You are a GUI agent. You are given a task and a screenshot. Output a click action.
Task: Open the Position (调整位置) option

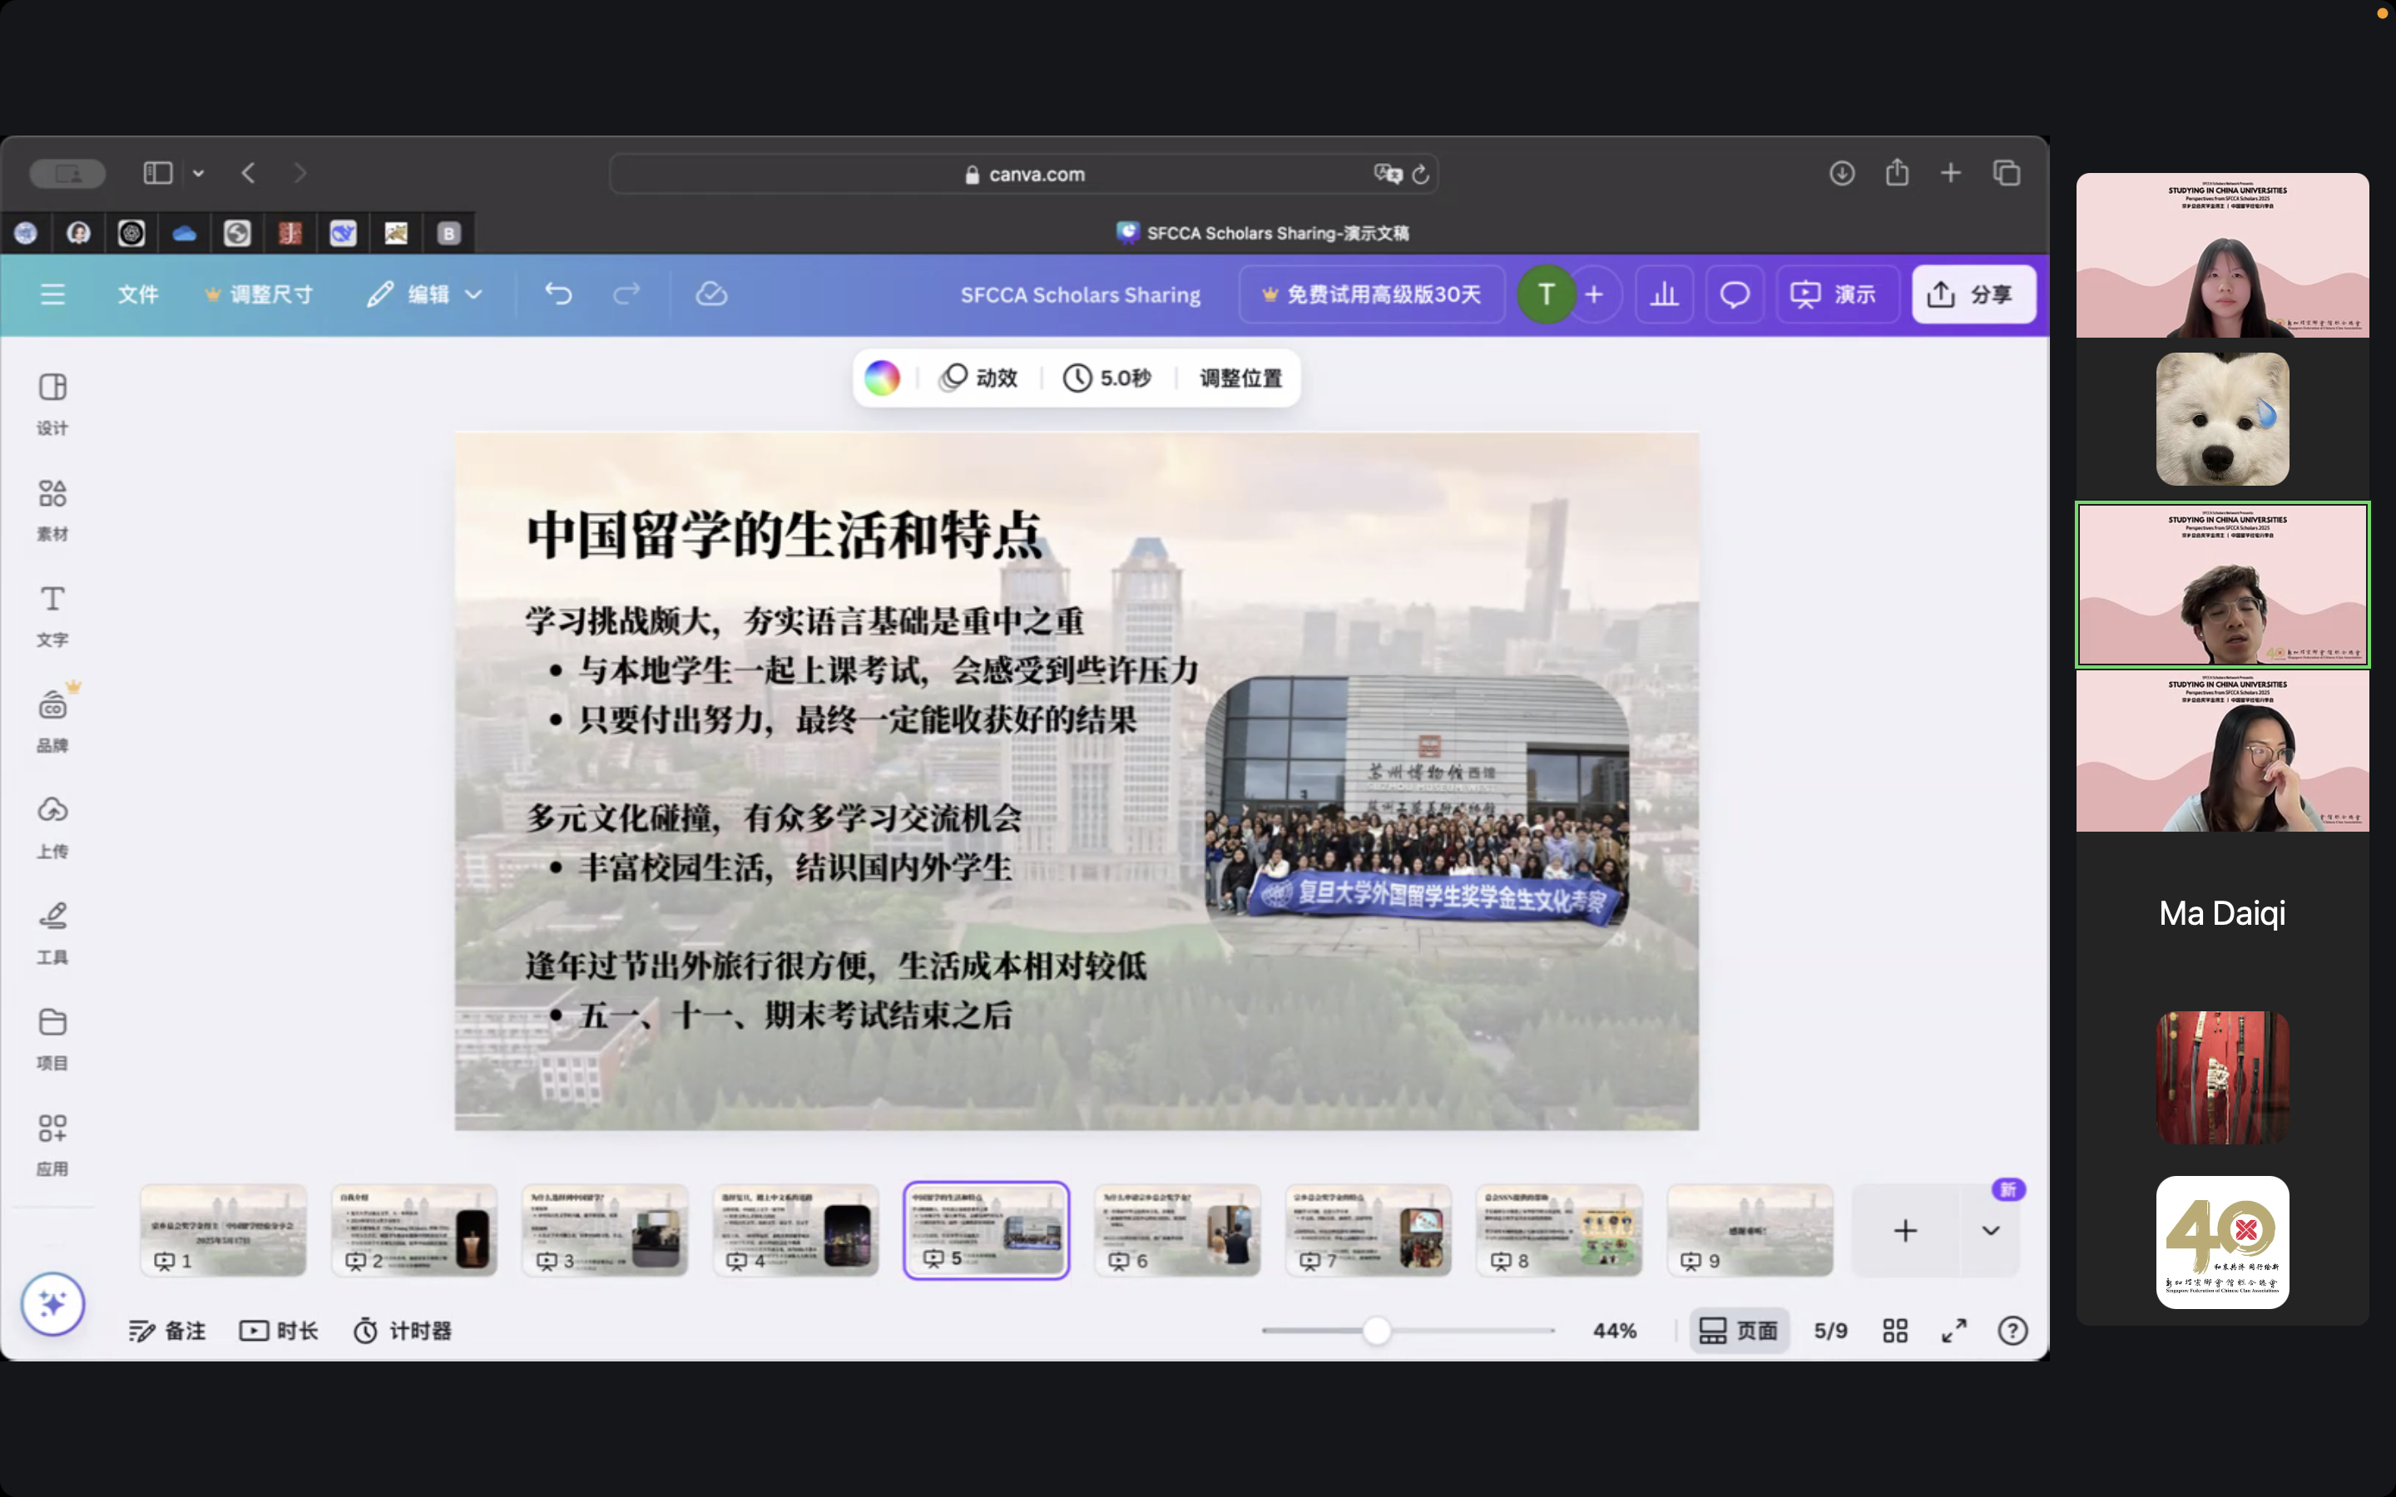(1240, 378)
